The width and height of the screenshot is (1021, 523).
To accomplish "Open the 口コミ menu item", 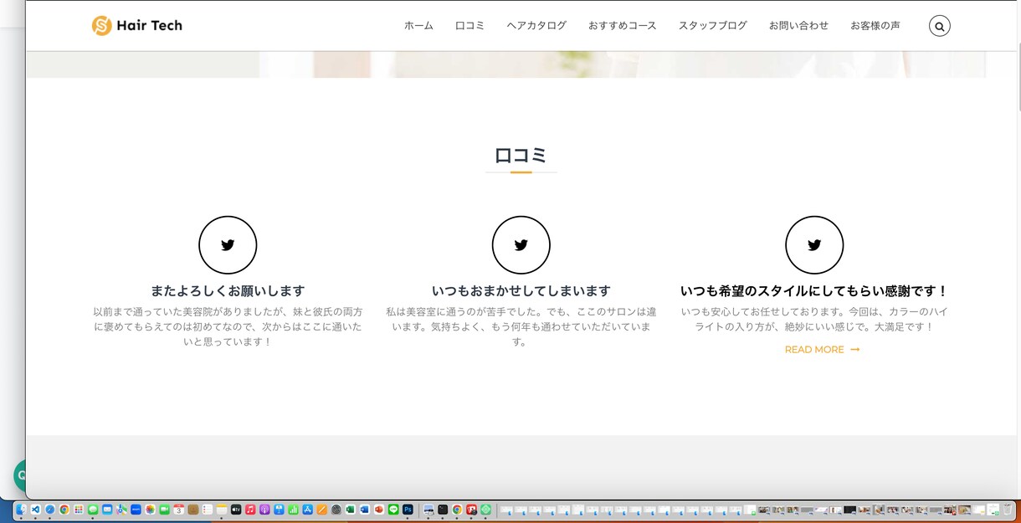I will 469,26.
